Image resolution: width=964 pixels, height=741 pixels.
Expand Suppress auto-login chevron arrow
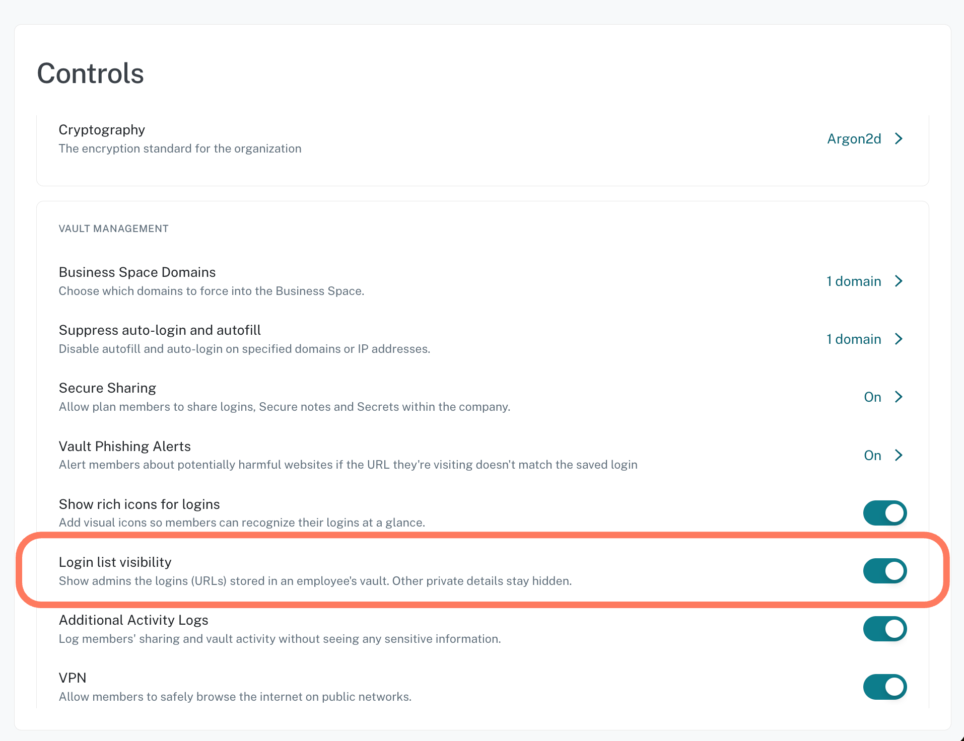899,339
